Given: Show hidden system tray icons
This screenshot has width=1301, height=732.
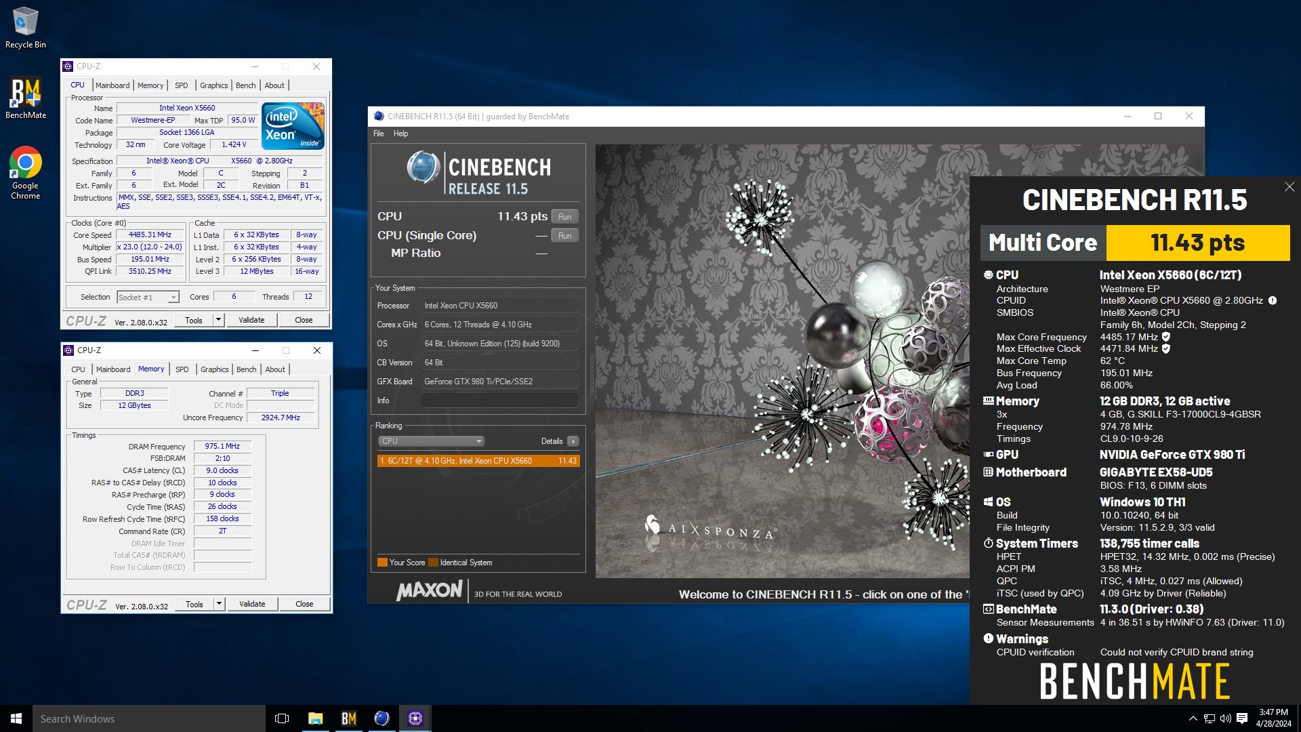Looking at the screenshot, I should 1193,718.
